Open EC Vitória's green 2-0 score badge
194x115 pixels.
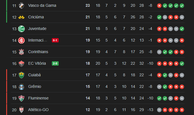point(55,64)
